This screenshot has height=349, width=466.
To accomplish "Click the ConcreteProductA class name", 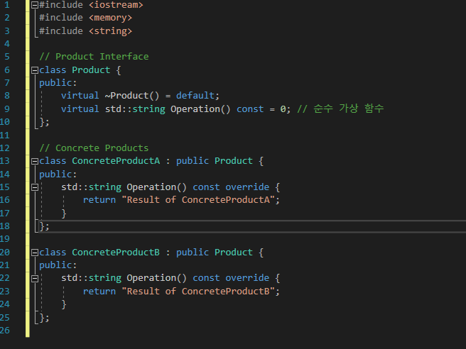I will click(x=116, y=161).
